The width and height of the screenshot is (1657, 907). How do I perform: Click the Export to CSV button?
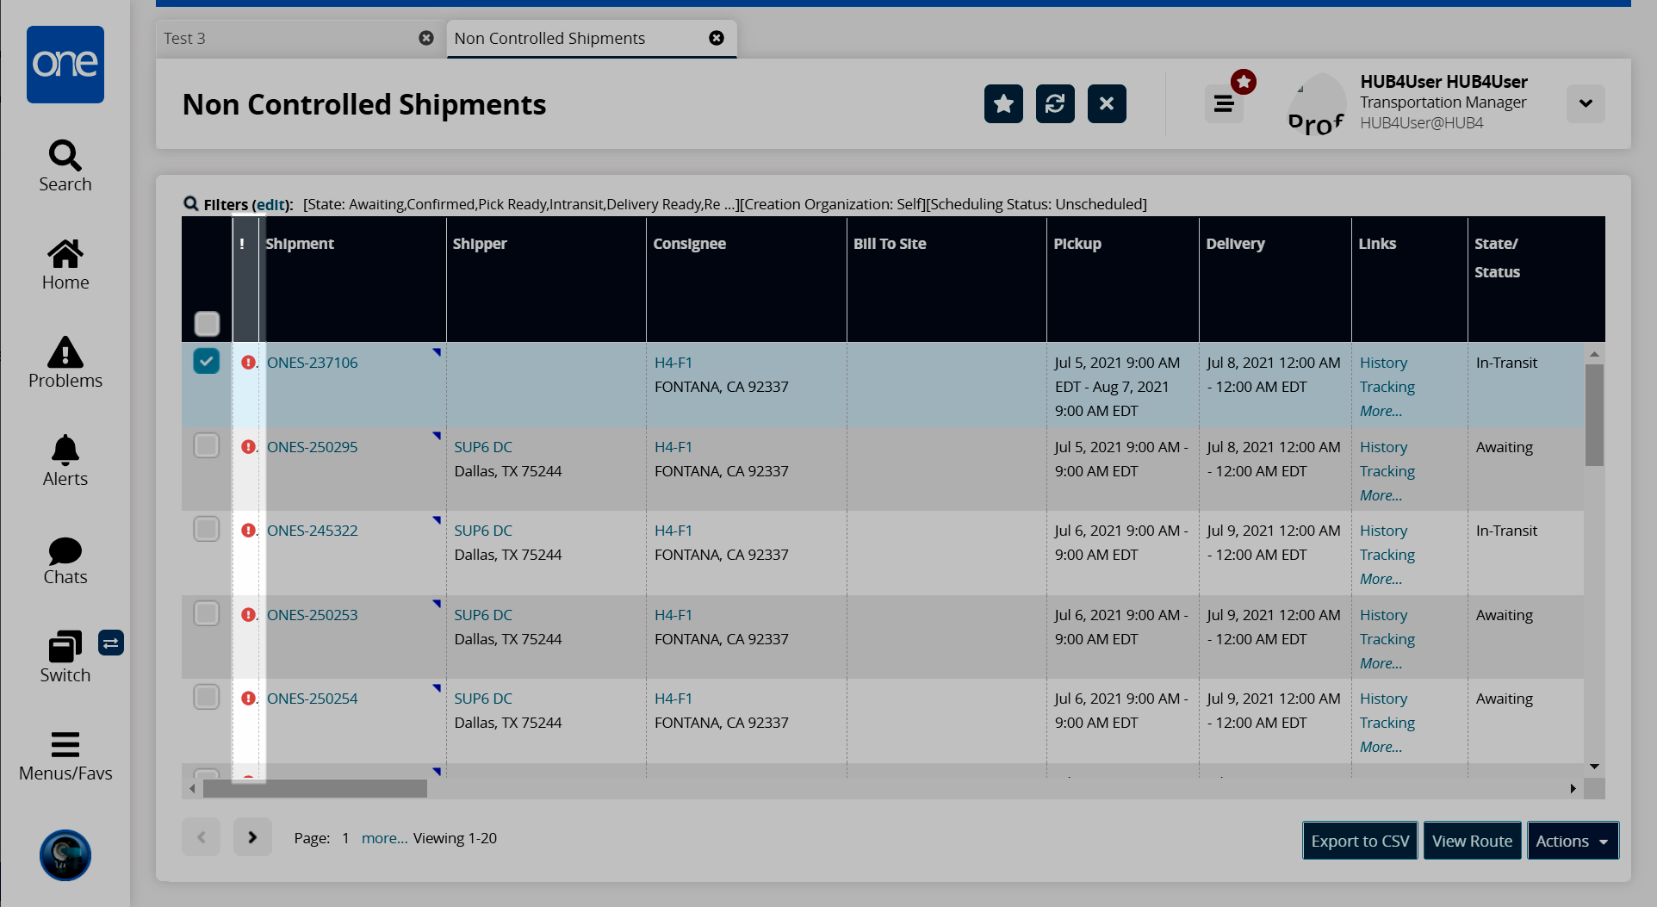point(1360,841)
